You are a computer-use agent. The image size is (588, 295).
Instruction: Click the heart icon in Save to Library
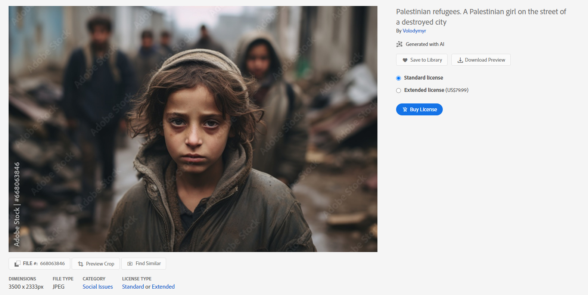click(405, 60)
